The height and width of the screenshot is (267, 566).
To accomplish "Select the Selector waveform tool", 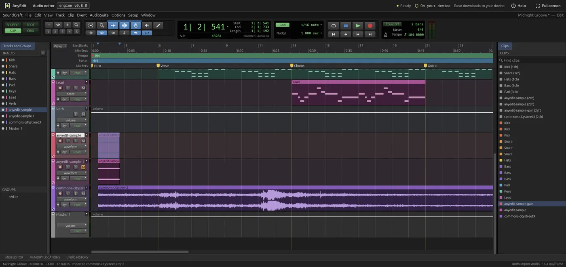I will pos(125,25).
